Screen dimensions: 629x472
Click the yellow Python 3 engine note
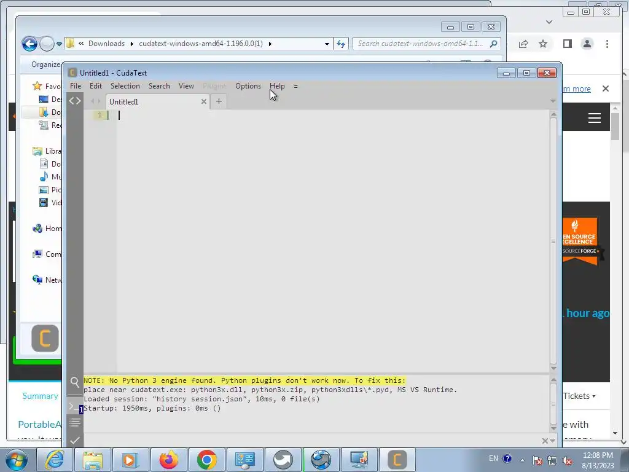(x=244, y=380)
